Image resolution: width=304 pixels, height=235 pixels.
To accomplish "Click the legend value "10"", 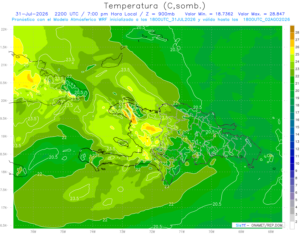I will 297,164.
